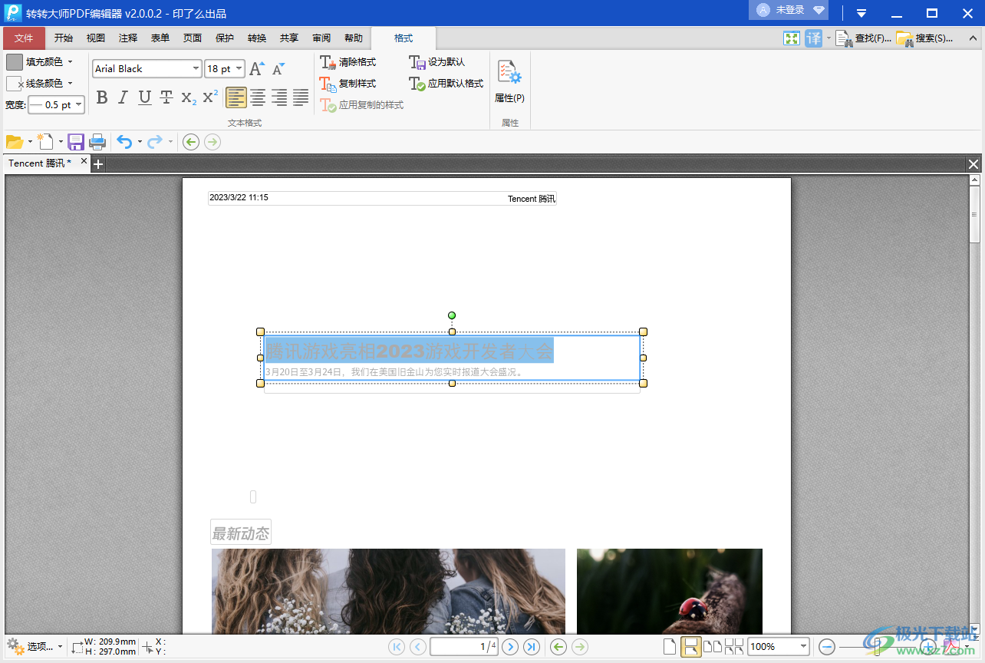Toggle italic text formatting
985x663 pixels.
(x=124, y=97)
